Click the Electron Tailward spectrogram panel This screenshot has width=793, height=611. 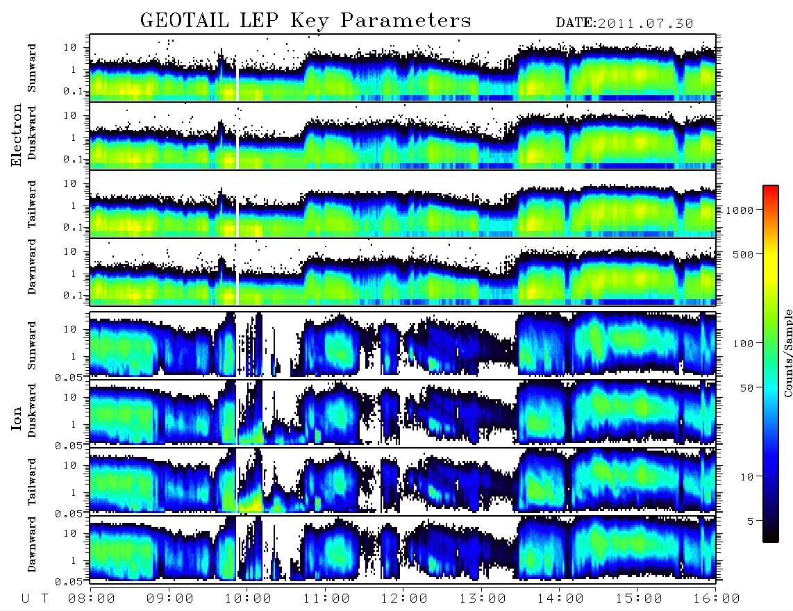pyautogui.click(x=403, y=204)
